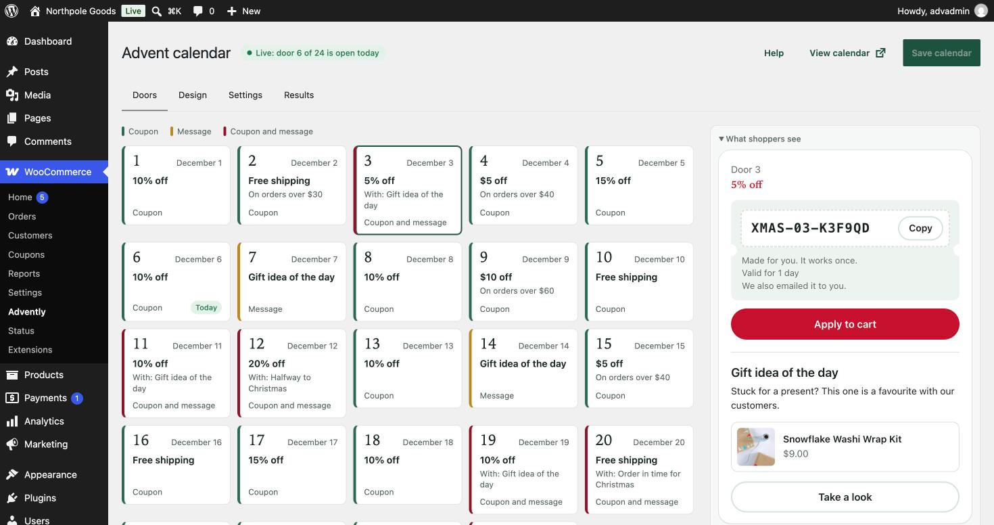Select door 9 $10 off card

pos(523,281)
